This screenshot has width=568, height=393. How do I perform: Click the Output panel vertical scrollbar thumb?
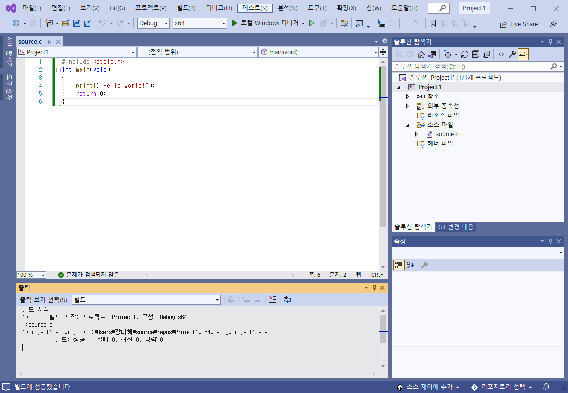(383, 329)
